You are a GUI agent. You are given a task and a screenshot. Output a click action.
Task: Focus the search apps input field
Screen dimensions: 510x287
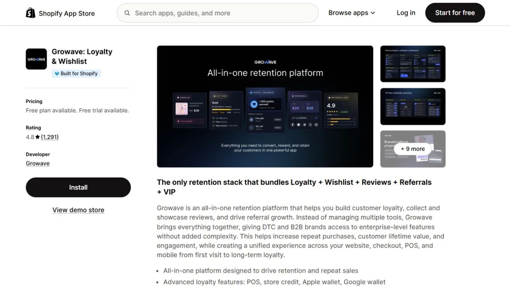pyautogui.click(x=218, y=13)
